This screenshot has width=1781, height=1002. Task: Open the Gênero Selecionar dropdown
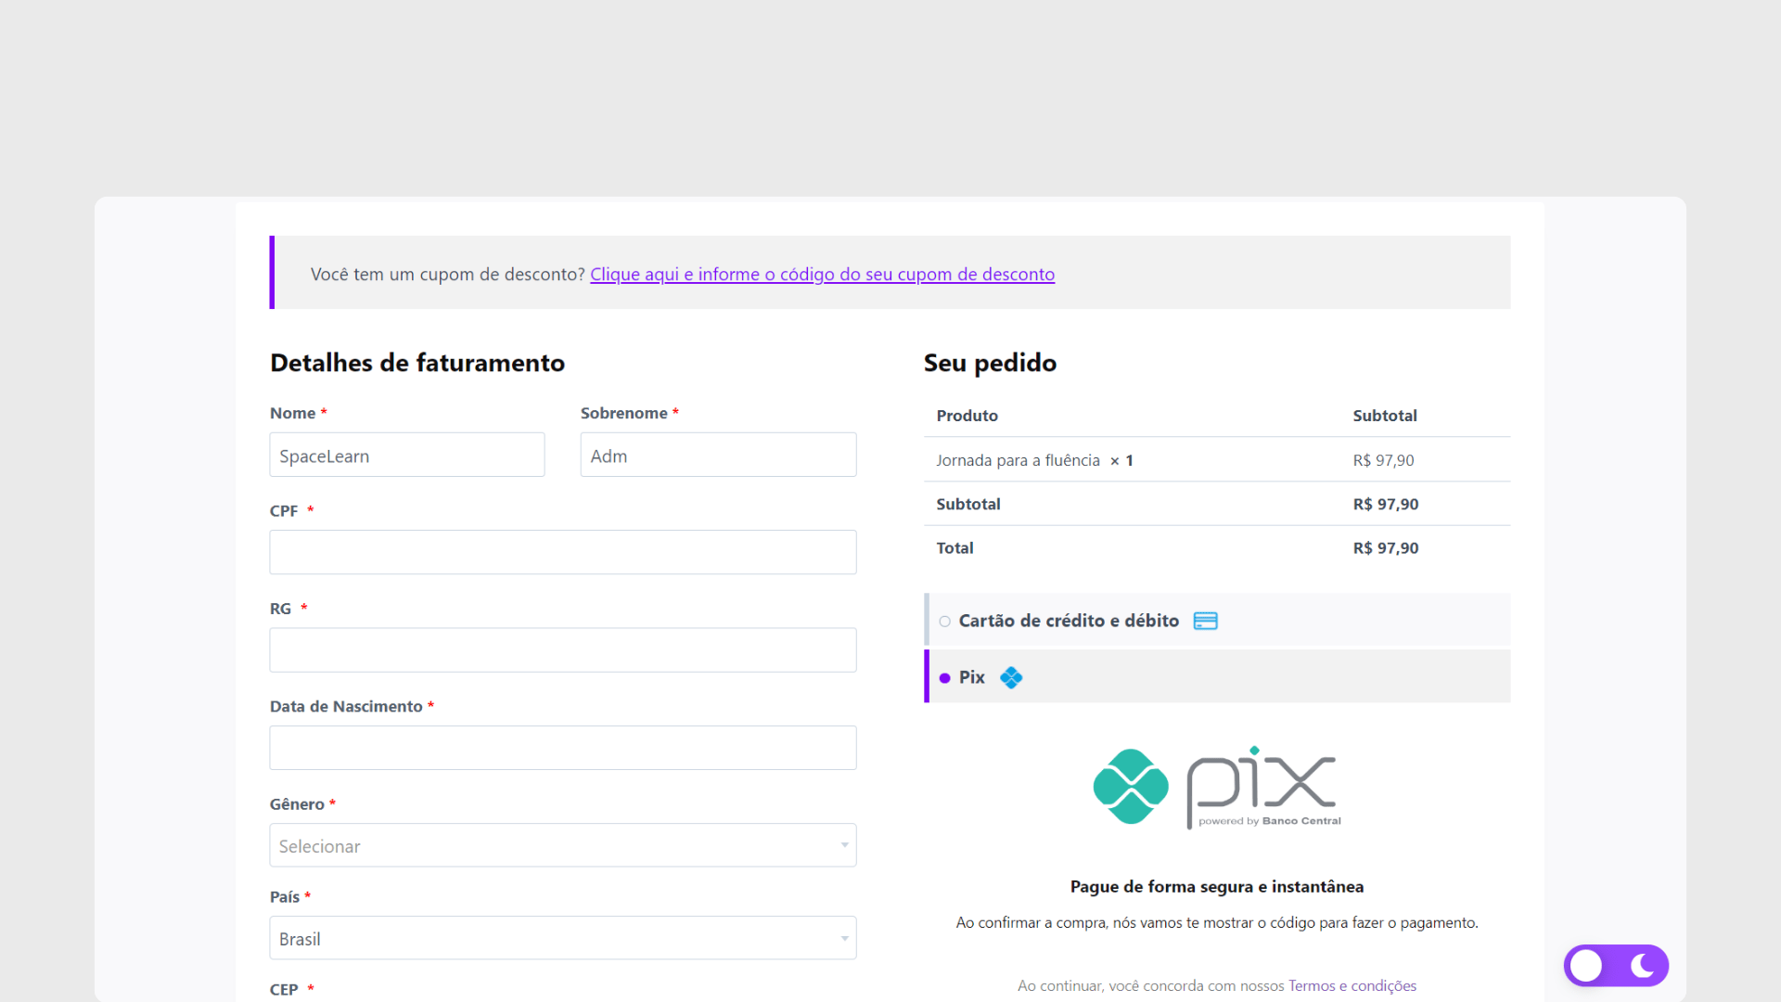(563, 845)
